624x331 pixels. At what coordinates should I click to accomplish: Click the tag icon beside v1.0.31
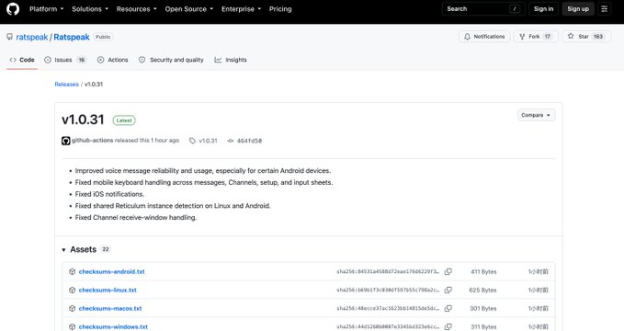coord(192,141)
